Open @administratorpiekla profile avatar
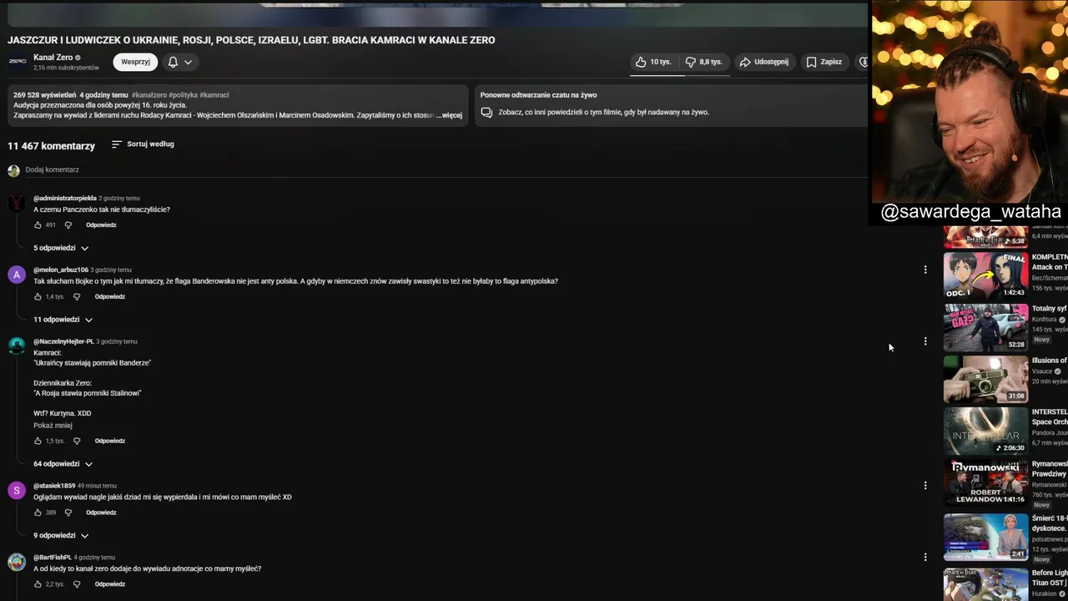 [x=16, y=204]
